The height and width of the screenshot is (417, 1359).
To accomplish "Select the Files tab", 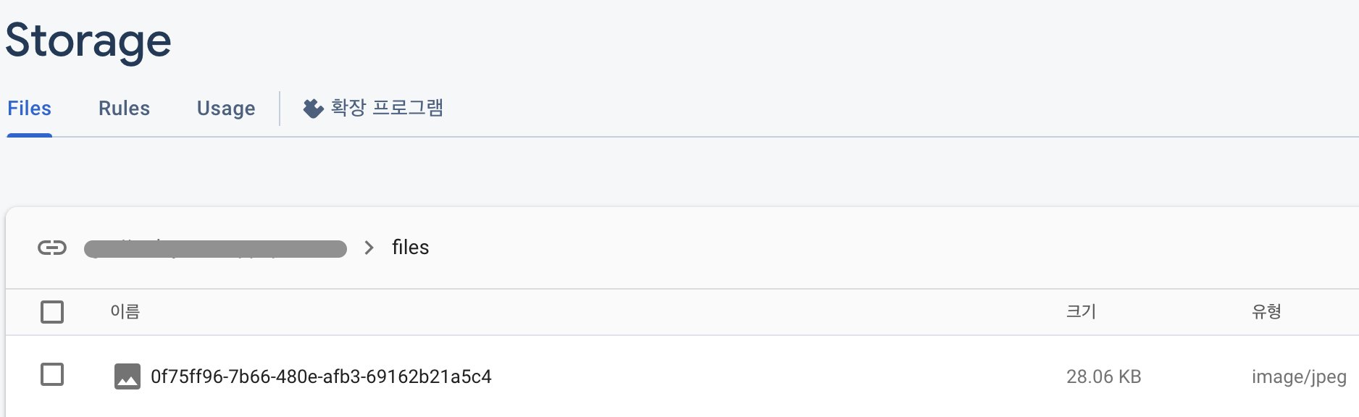I will (30, 109).
